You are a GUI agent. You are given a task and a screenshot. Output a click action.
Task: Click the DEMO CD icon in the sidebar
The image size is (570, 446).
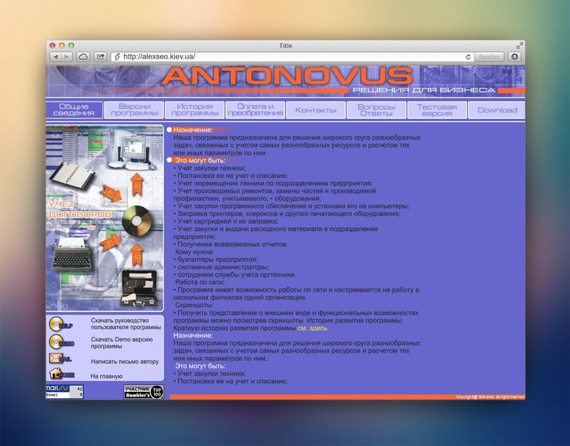[x=55, y=341]
